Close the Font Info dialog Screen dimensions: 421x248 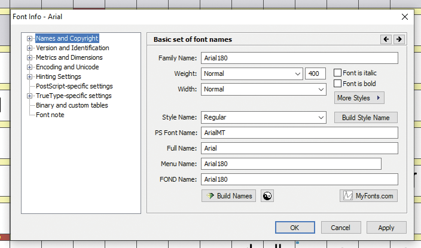405,17
